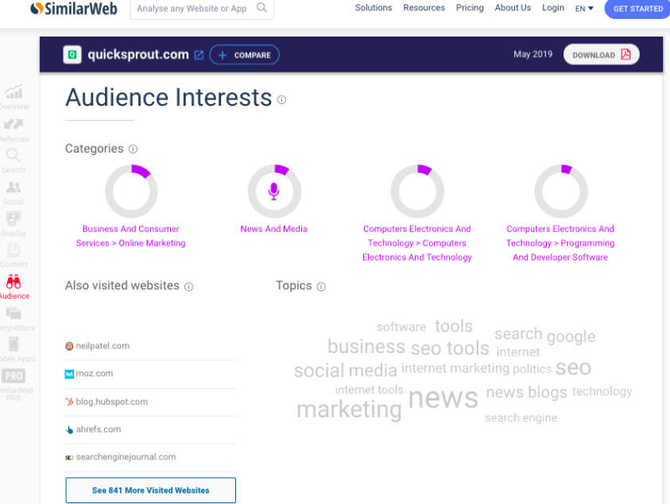Open the Referrals sidebar icon

14,126
